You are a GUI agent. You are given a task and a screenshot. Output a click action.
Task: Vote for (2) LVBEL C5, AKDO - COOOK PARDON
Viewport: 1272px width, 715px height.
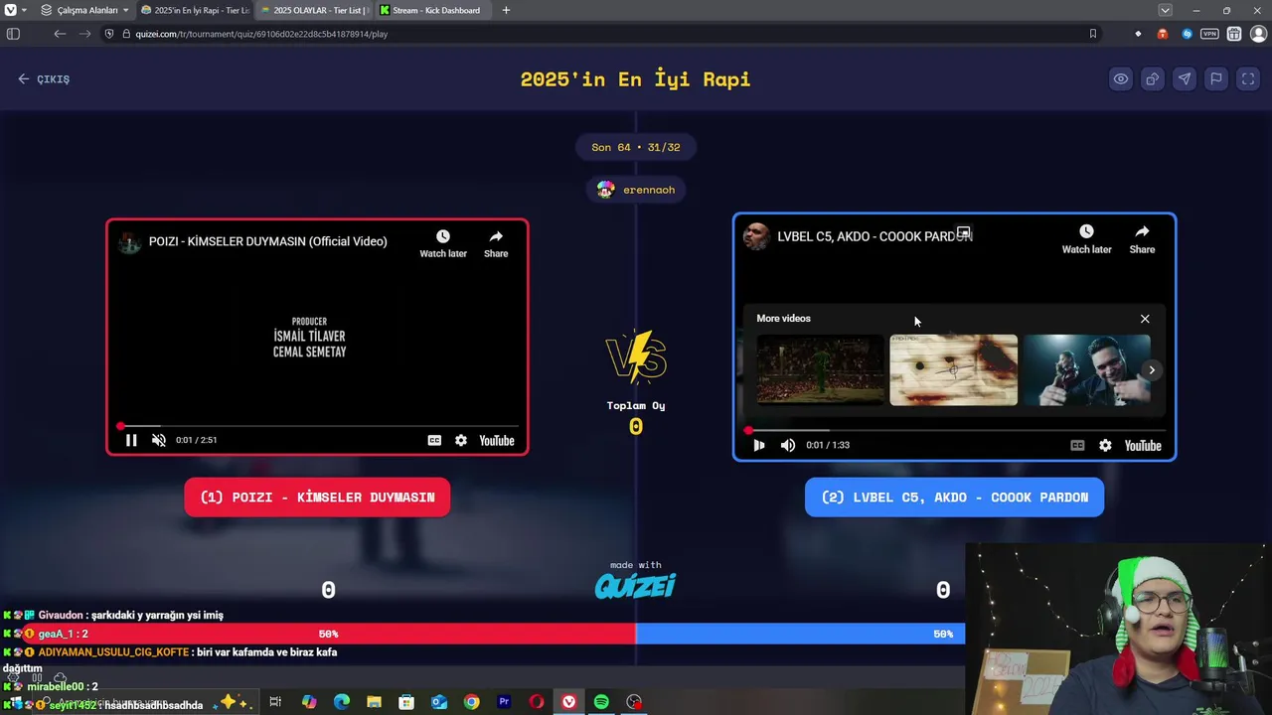pos(954,498)
